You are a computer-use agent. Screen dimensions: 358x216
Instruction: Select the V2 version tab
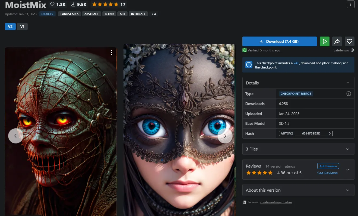point(10,27)
